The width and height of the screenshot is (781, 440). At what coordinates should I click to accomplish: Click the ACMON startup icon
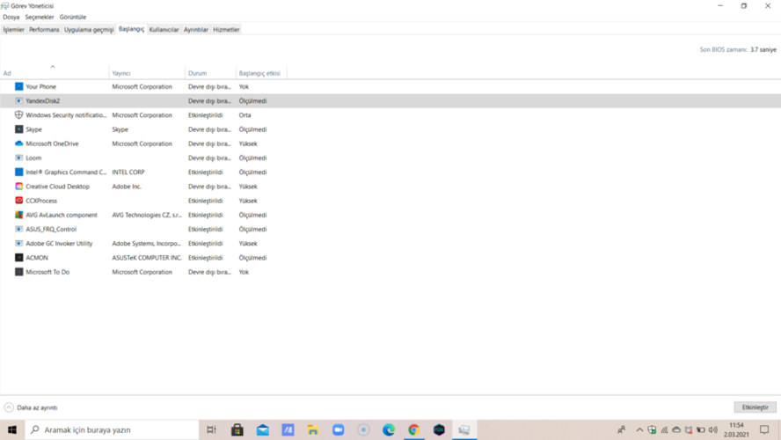point(19,258)
